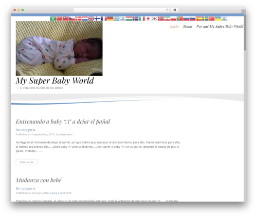Pick the Ukraine flag
Screen dimensions: 257x217
(218, 18)
